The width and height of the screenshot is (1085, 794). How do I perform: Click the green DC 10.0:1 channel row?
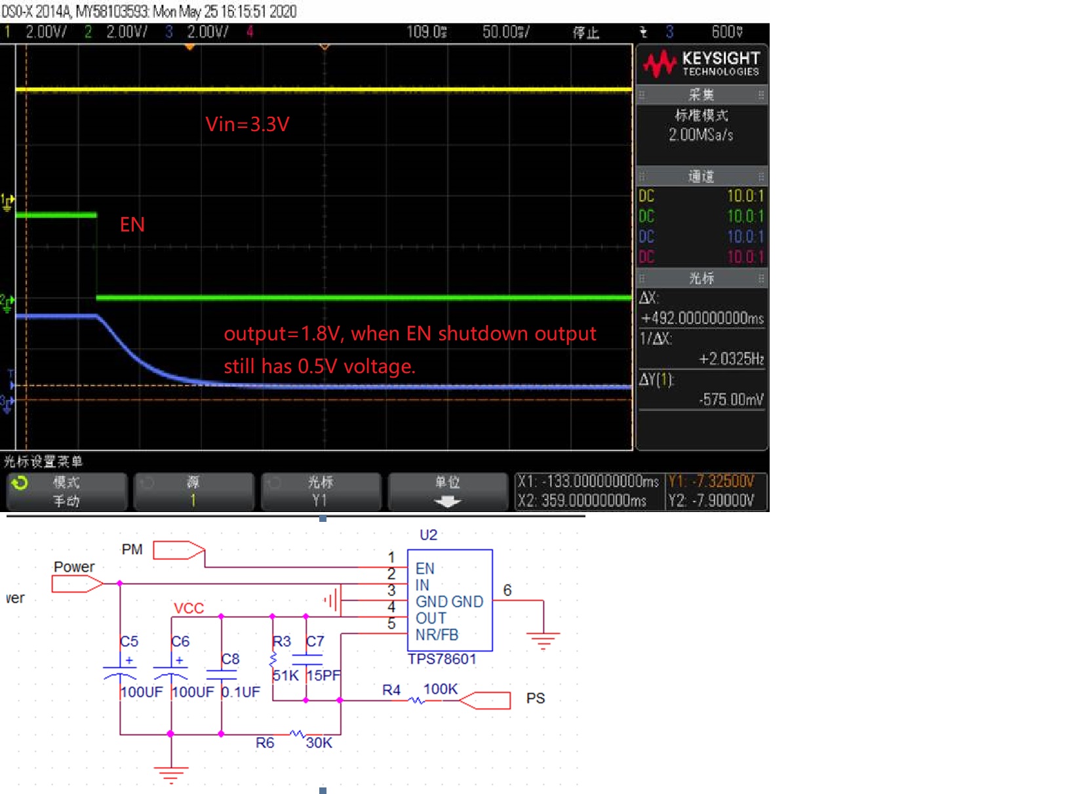[701, 216]
